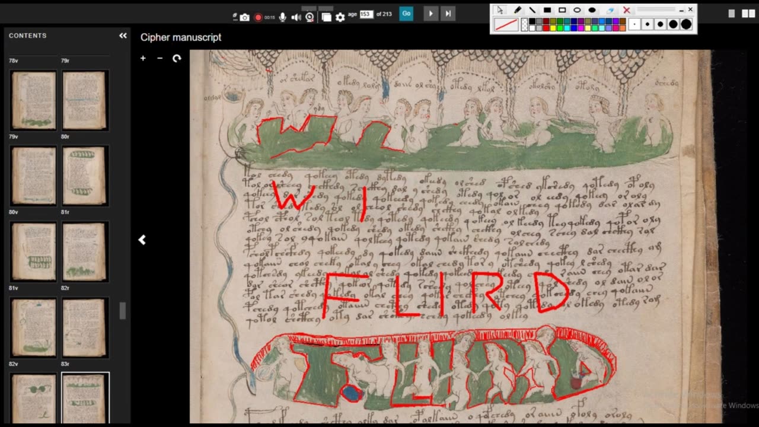Select the eraser tool in drawing palette
Screen dimensions: 759x427
[x=610, y=10]
